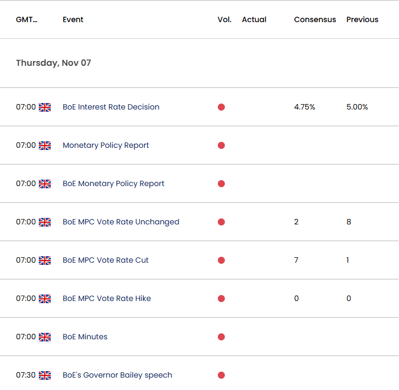Click the 4.75% consensus value
The width and height of the screenshot is (399, 390).
pos(305,107)
